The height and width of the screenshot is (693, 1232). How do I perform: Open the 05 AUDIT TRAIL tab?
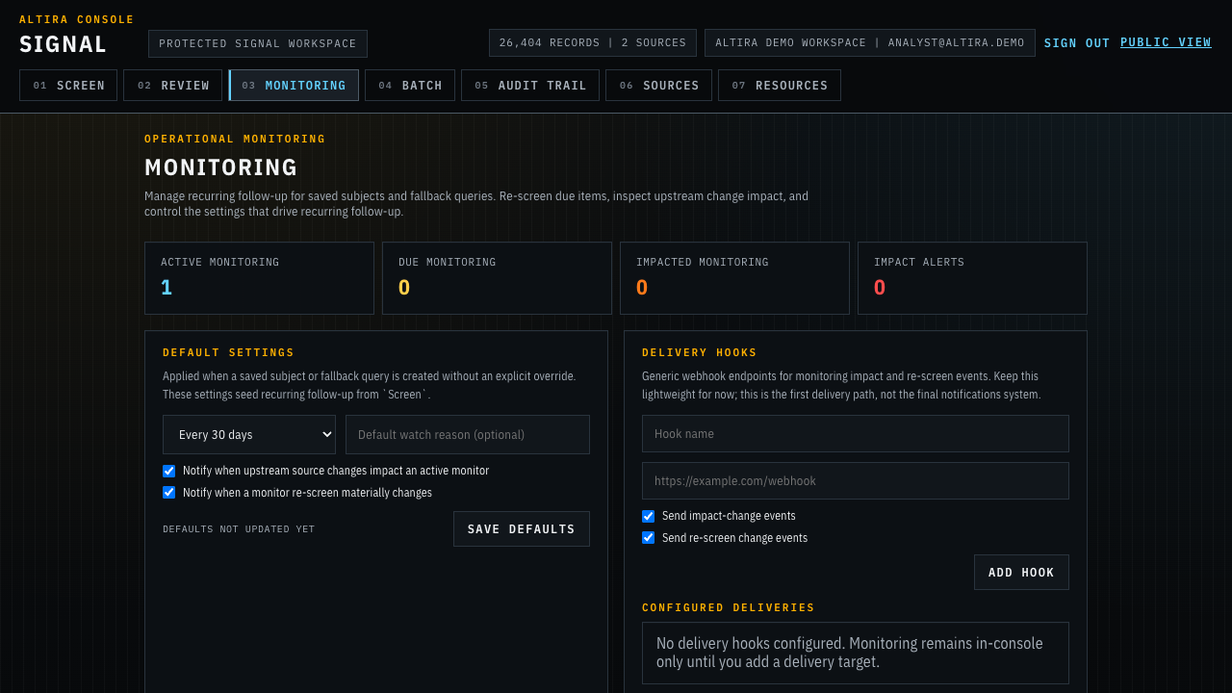point(529,85)
